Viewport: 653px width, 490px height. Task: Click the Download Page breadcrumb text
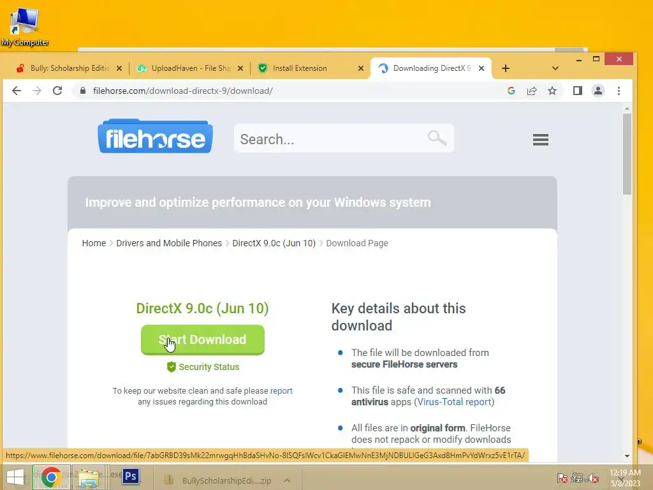[x=357, y=243]
